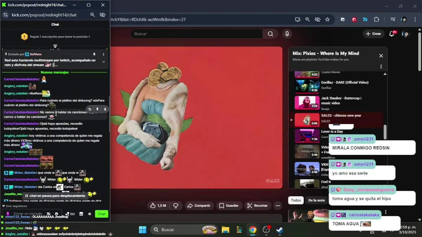Select the De la serie filter chip
This screenshot has width=422, height=237.
[x=316, y=200]
